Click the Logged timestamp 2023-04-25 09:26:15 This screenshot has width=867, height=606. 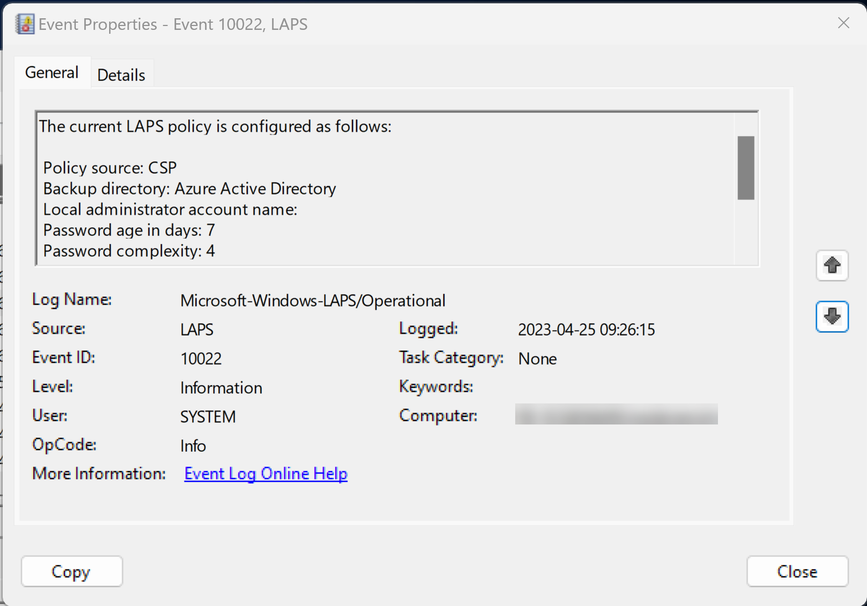click(586, 330)
